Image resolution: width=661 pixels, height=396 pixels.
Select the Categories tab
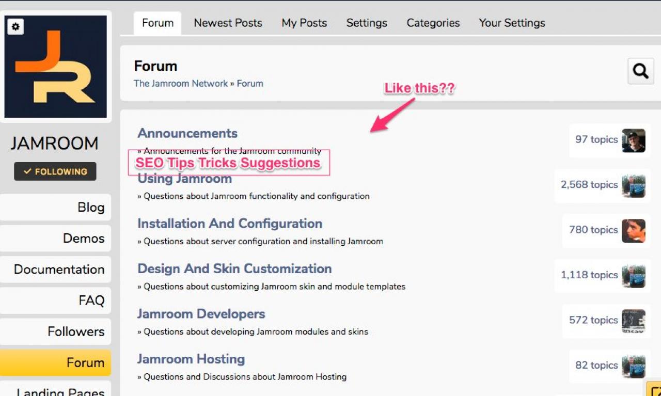click(x=433, y=23)
